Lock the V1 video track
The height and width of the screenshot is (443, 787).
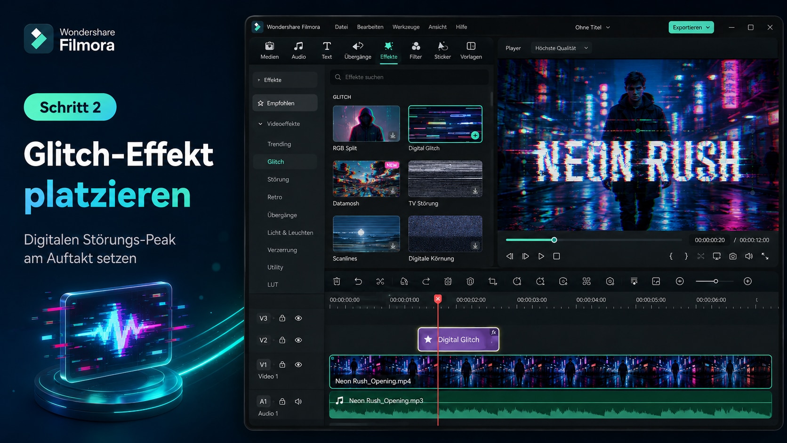coord(282,364)
